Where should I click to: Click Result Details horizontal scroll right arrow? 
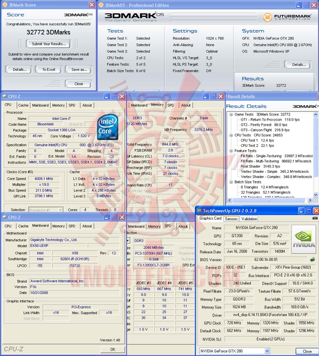[x=310, y=200]
